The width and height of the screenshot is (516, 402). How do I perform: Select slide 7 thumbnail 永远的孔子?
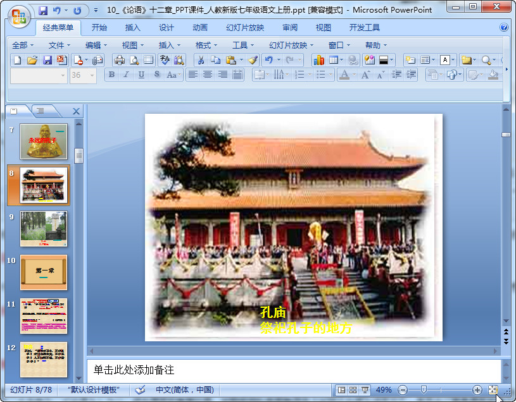44,142
